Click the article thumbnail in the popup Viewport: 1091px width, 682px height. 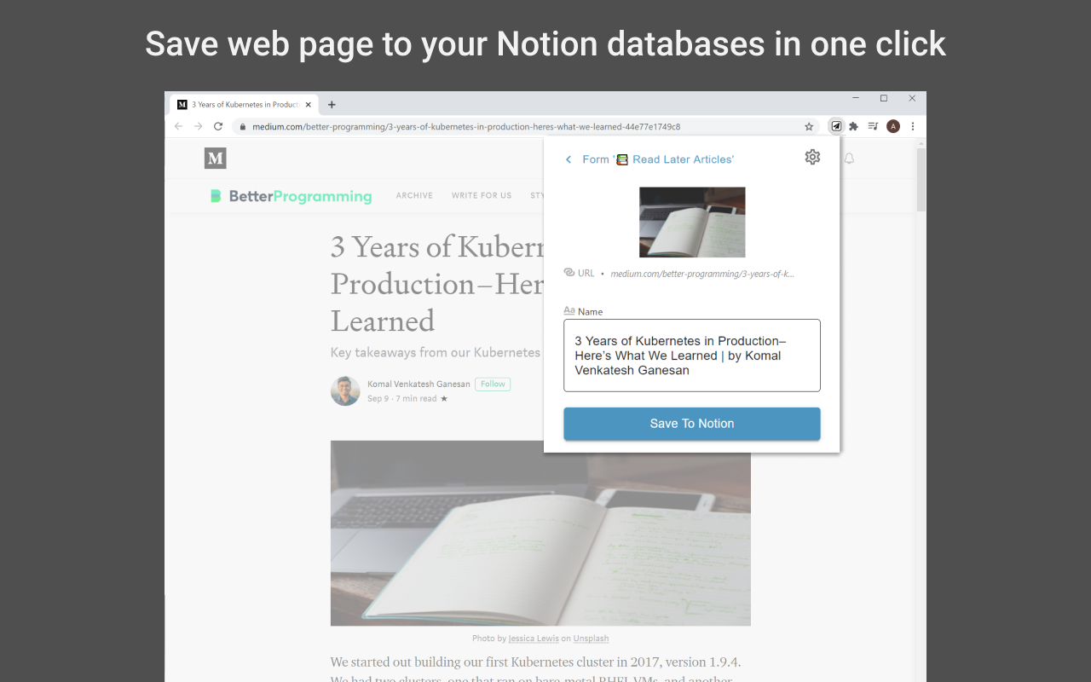click(x=692, y=222)
